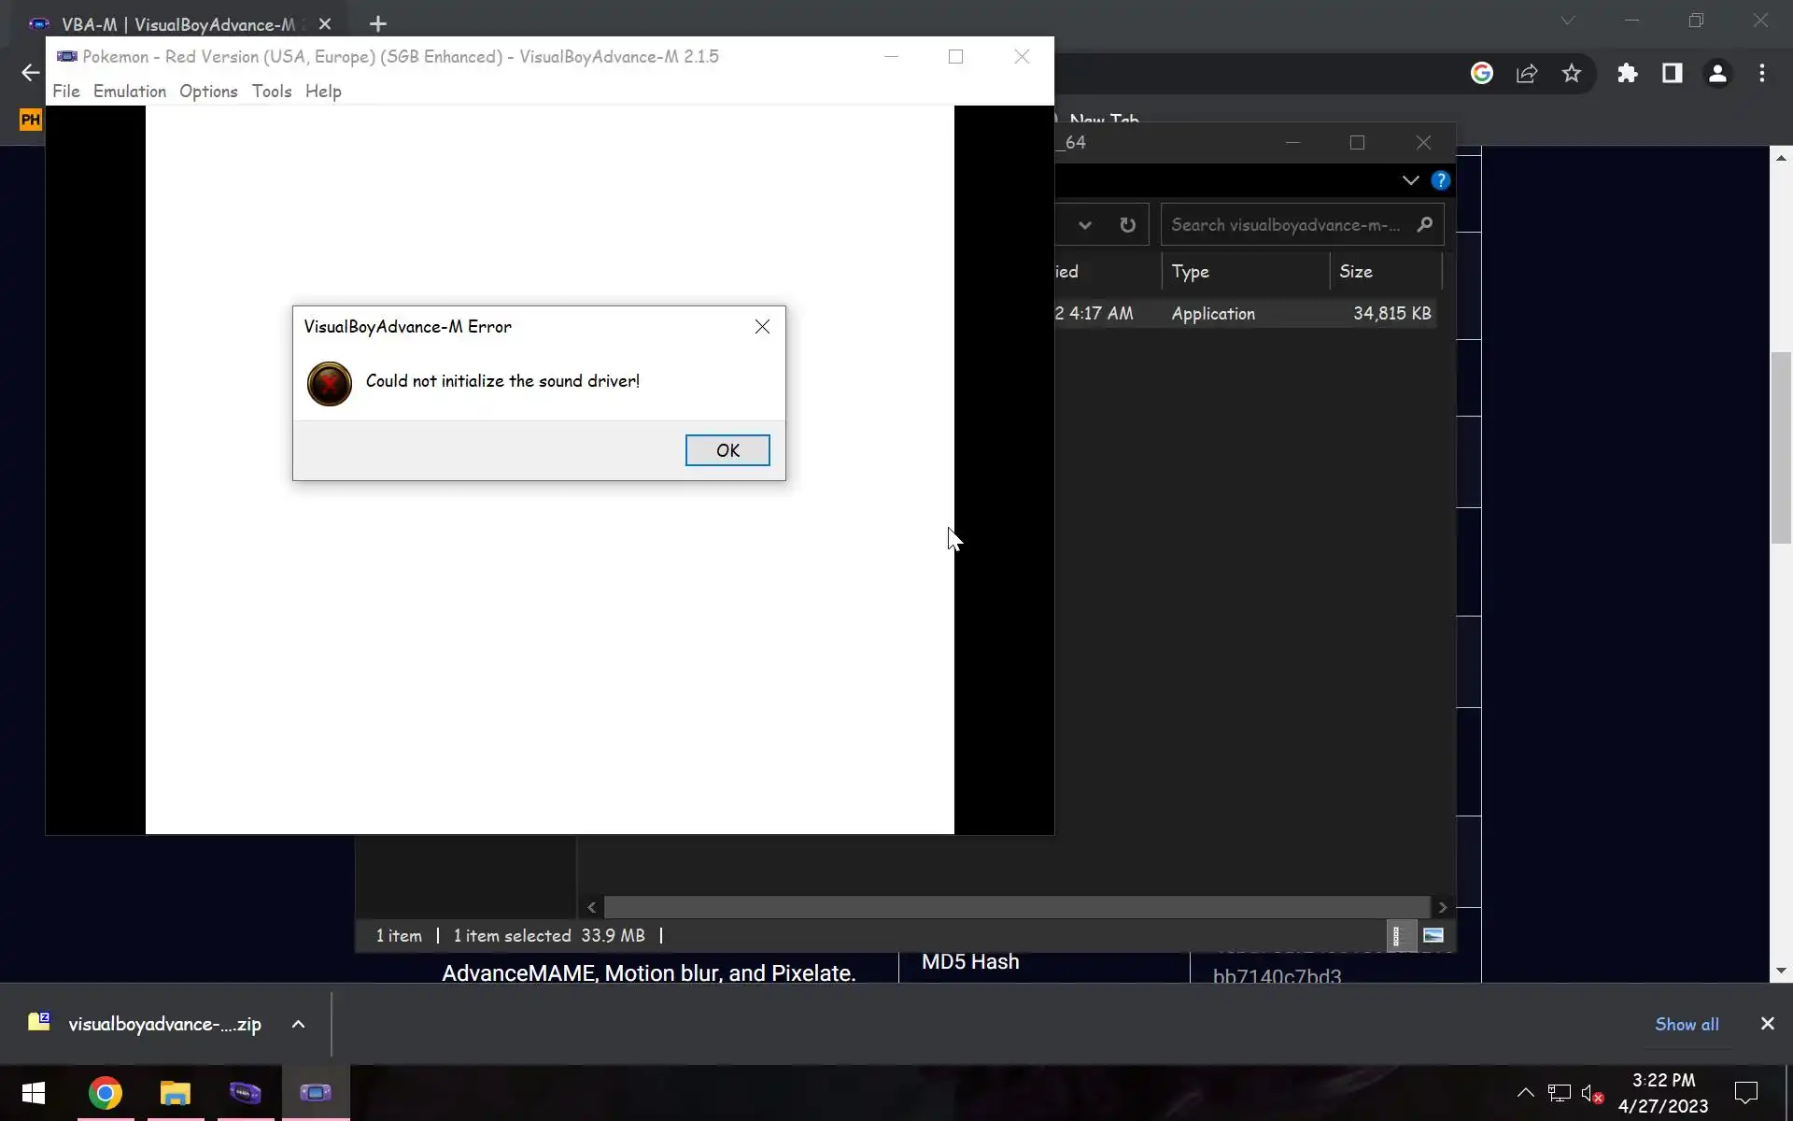Open the address bar history dropdown
This screenshot has height=1121, width=1793.
(x=1084, y=225)
